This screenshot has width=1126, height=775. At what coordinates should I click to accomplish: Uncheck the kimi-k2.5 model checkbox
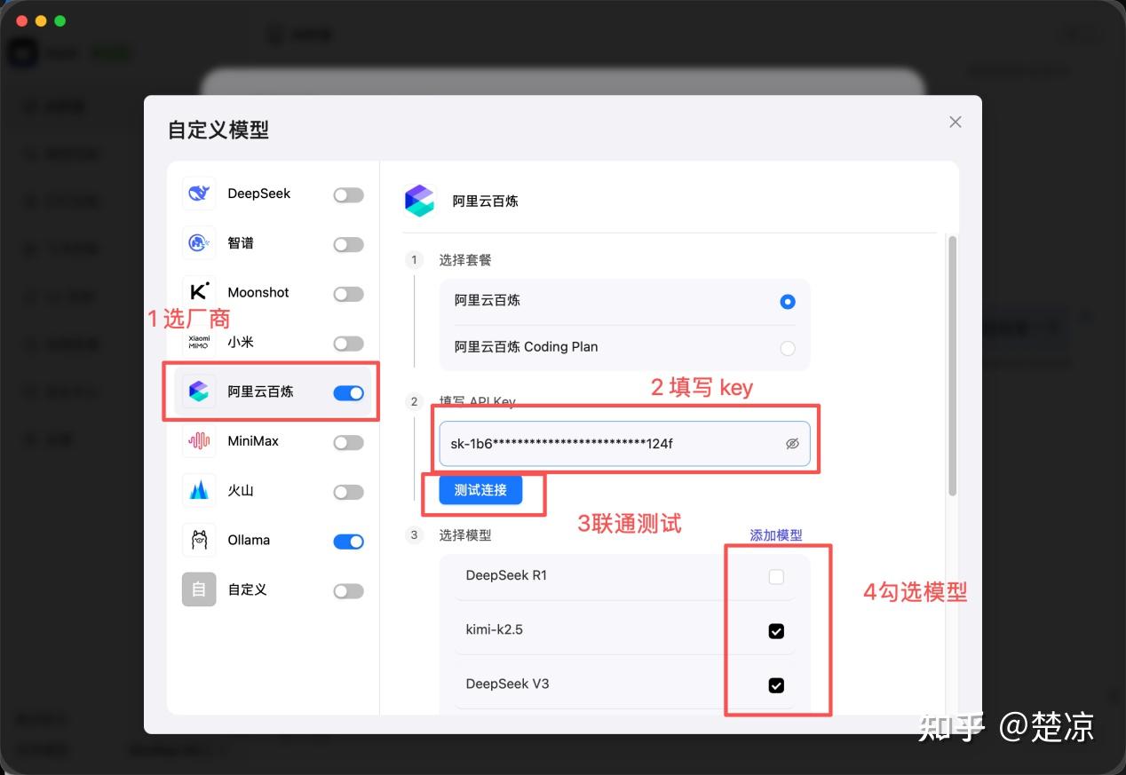pyautogui.click(x=776, y=631)
